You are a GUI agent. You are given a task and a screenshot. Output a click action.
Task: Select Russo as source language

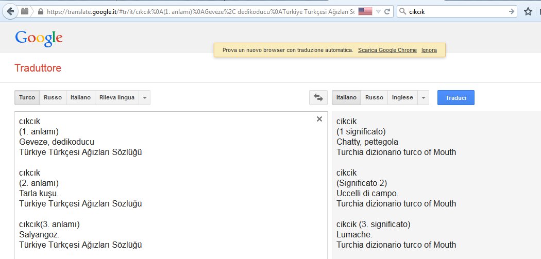tap(53, 98)
